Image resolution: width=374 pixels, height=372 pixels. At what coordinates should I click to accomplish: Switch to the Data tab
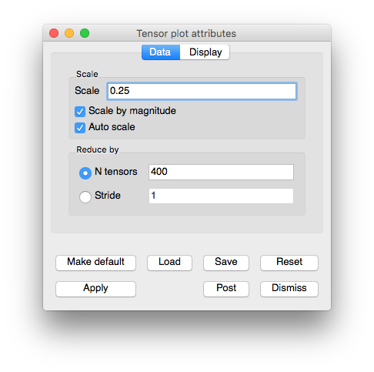pos(161,52)
